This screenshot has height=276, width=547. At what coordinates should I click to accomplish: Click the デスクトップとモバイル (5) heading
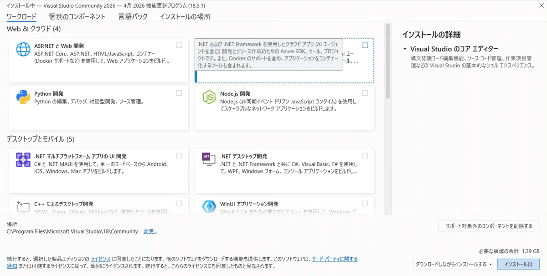pyautogui.click(x=41, y=139)
